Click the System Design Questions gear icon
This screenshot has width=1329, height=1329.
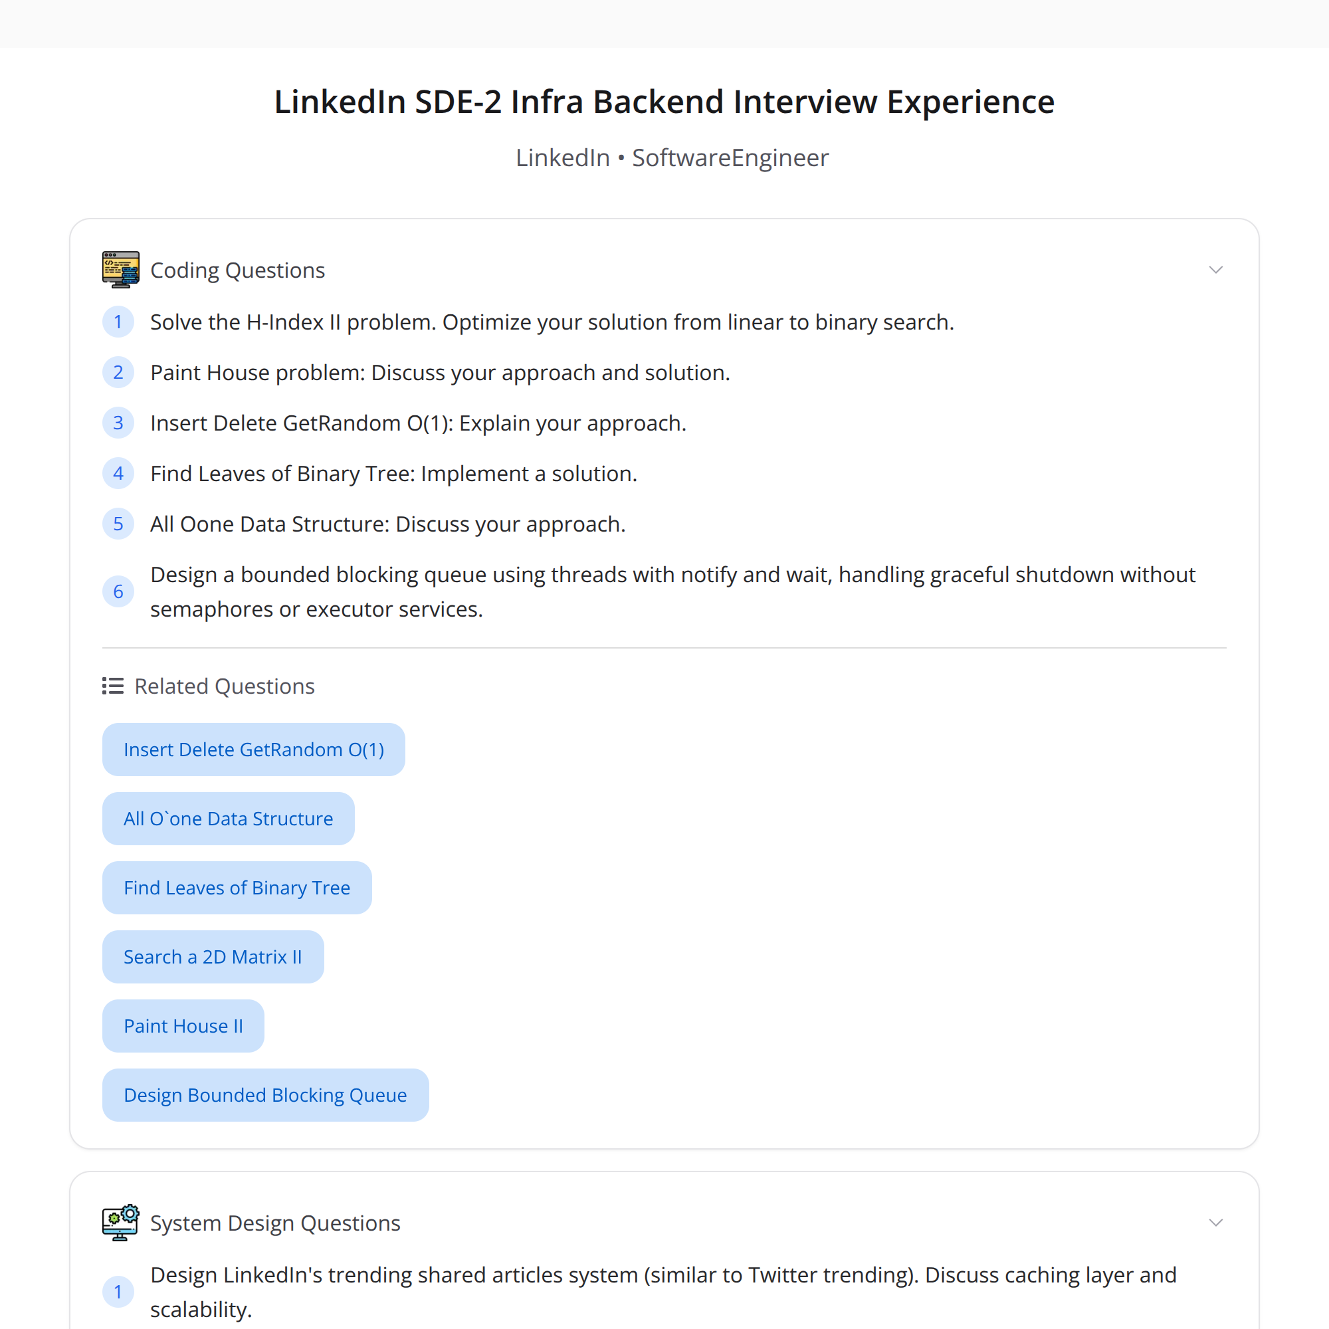[120, 1223]
